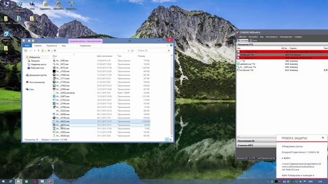Screen dimensions: 328x184
Task: Show hidden system tray icons arrow
Action: 268,182
